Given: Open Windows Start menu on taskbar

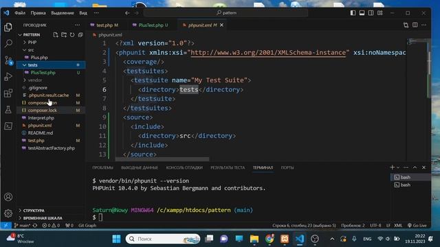Looking at the screenshot, I should (116, 239).
